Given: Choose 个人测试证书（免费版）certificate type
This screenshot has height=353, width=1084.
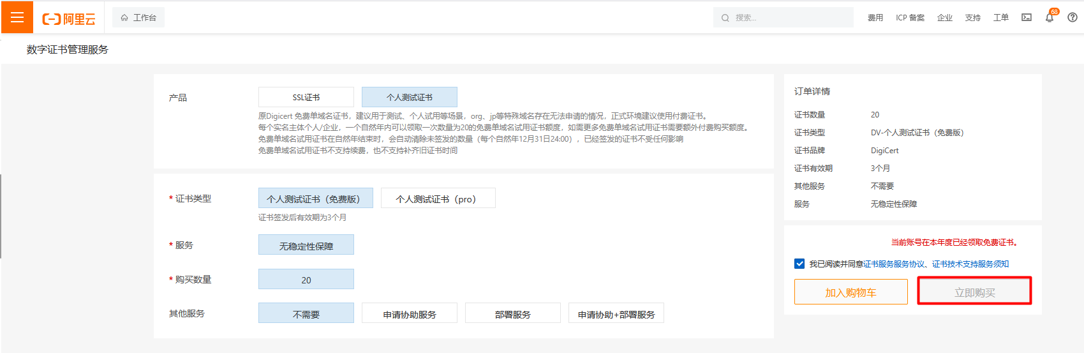Looking at the screenshot, I should [x=316, y=199].
